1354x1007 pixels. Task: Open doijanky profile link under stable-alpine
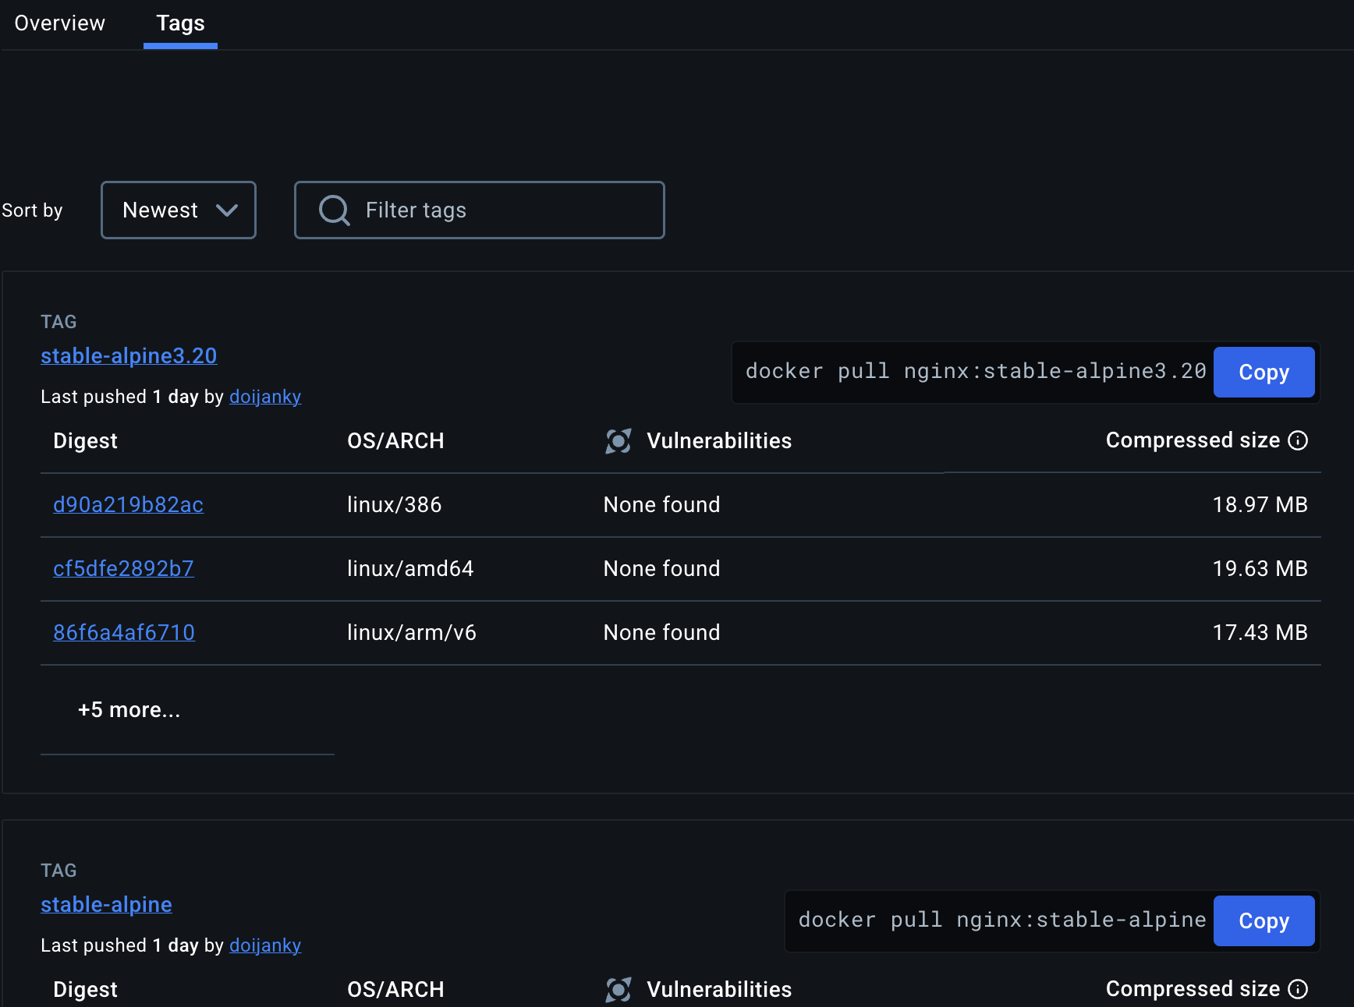coord(265,945)
